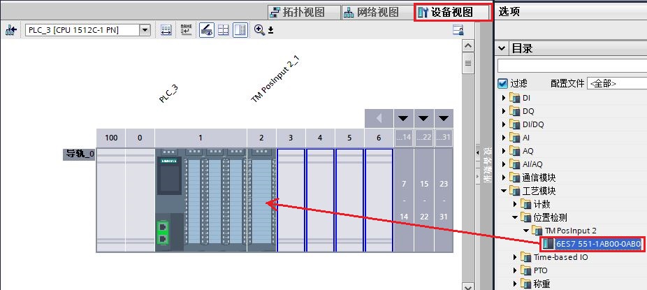The image size is (647, 290).
Task: Collapse the 位置检测 folder arrow
Action: [x=515, y=217]
